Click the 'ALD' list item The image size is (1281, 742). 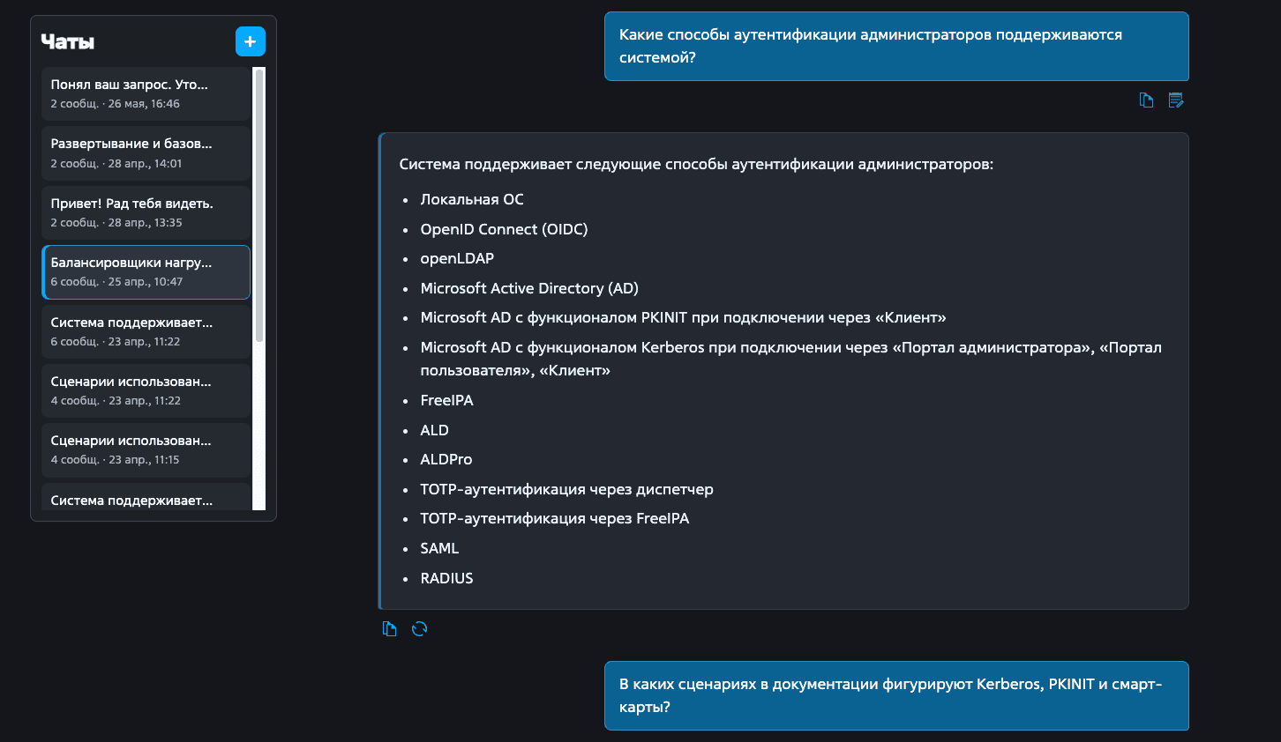coord(434,430)
